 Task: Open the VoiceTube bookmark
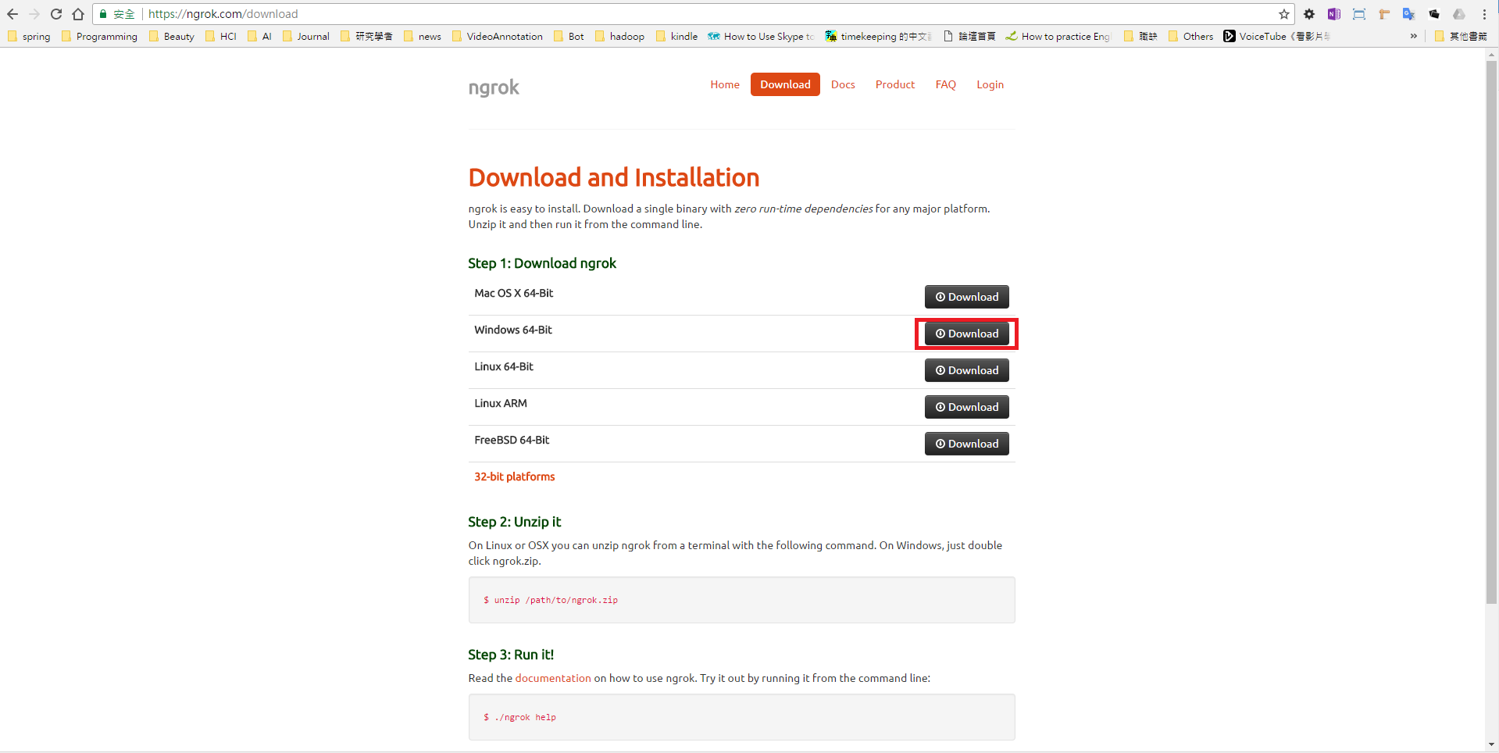1276,36
